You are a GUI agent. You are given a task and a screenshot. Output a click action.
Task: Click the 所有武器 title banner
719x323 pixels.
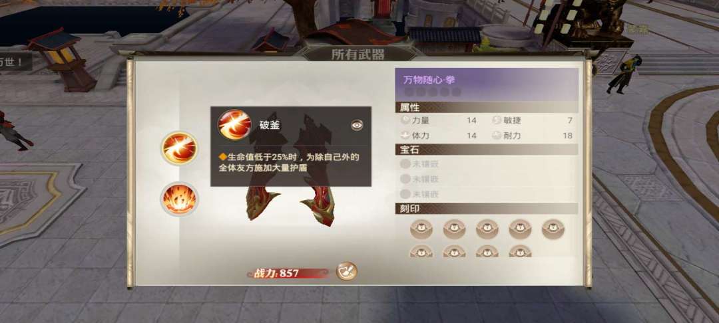pos(359,54)
